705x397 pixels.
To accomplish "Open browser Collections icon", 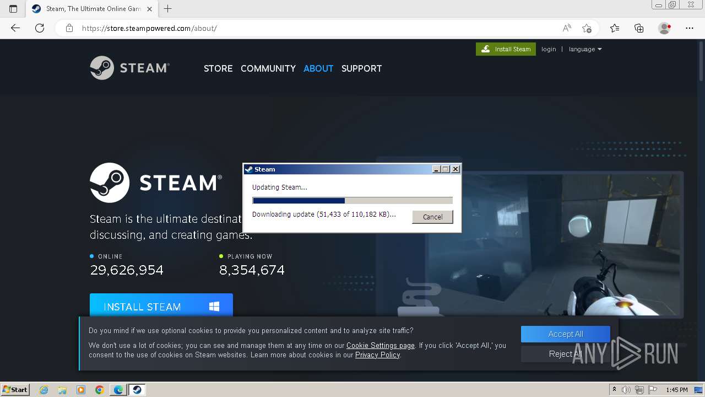I will tap(639, 28).
